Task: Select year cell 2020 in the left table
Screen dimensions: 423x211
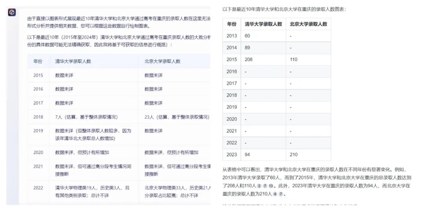Action: tap(38, 152)
